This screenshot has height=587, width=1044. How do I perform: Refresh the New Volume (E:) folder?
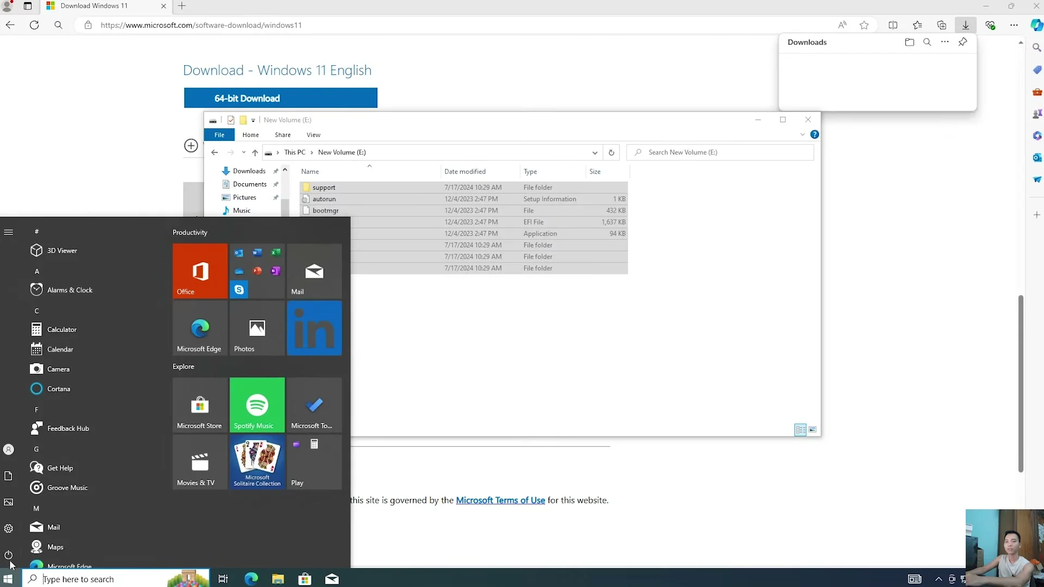click(x=611, y=153)
